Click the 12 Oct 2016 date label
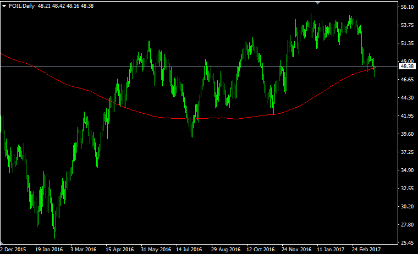Image resolution: width=418 pixels, height=254 pixels. (261, 250)
